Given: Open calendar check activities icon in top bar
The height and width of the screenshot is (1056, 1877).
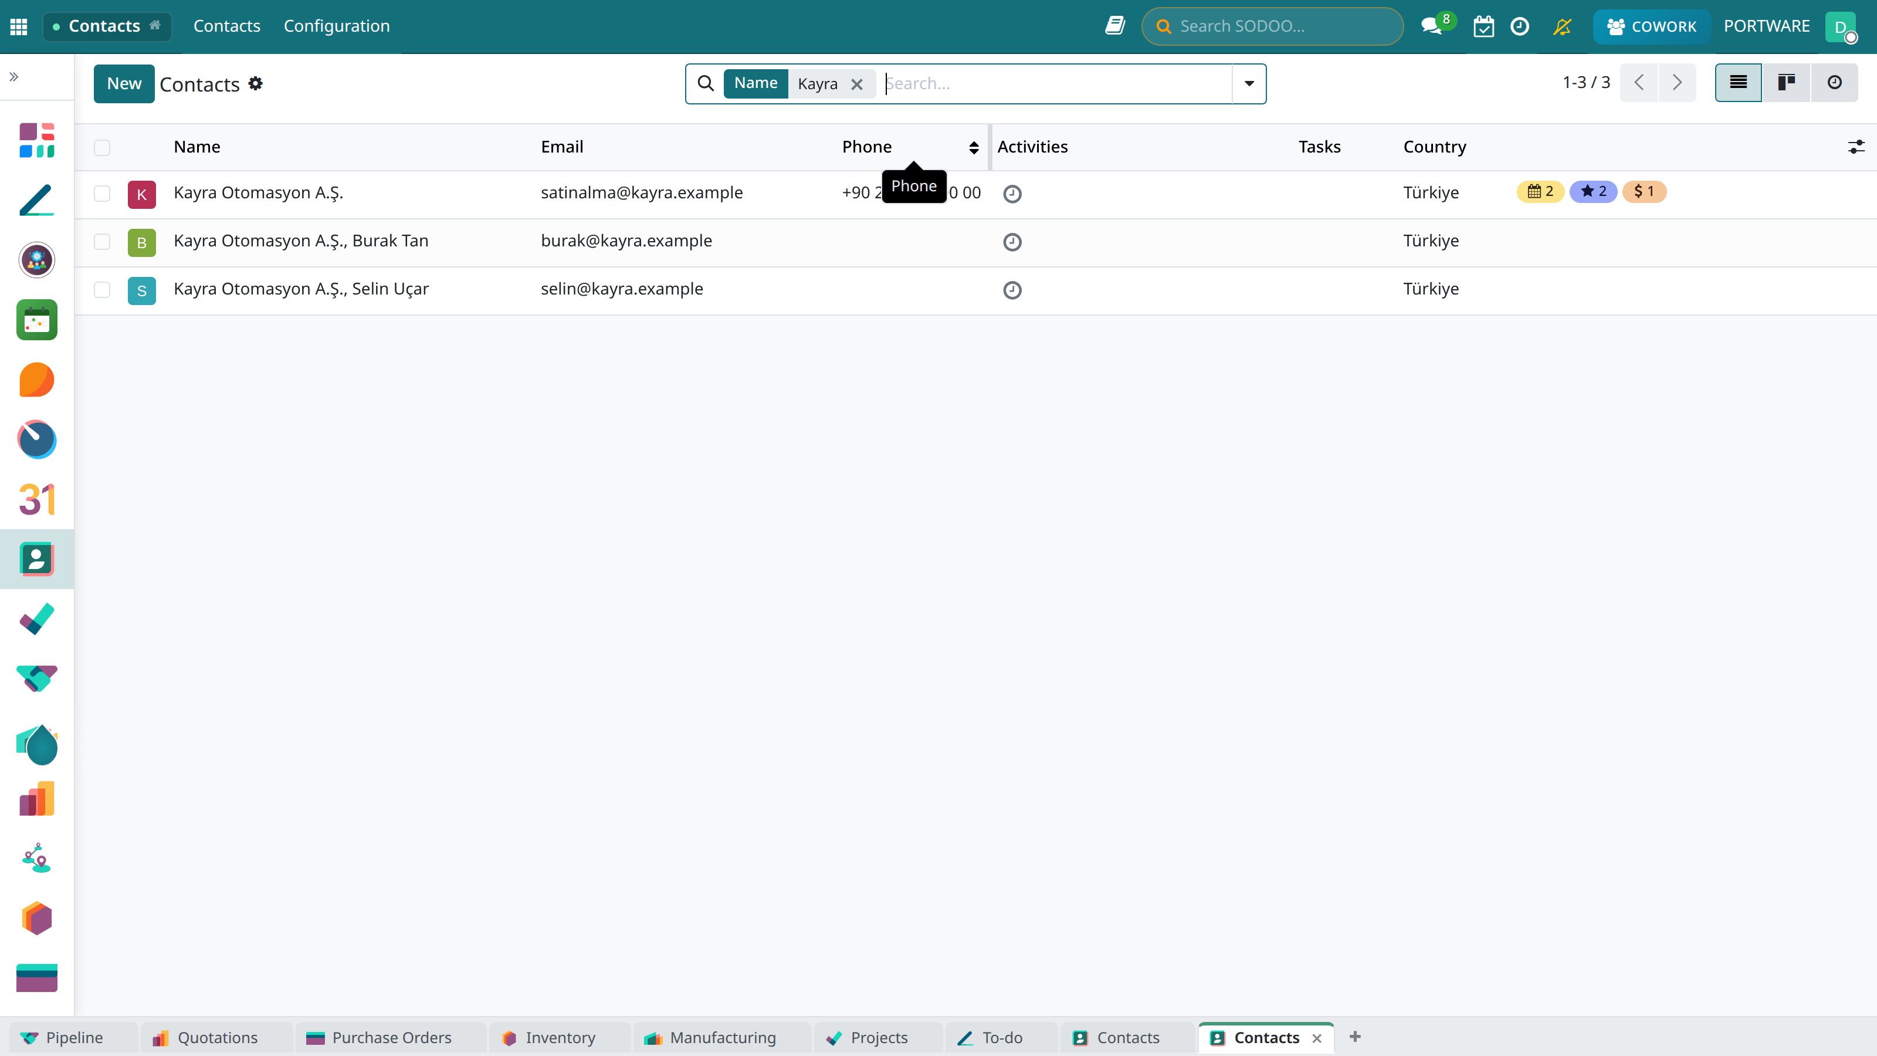Looking at the screenshot, I should point(1483,26).
